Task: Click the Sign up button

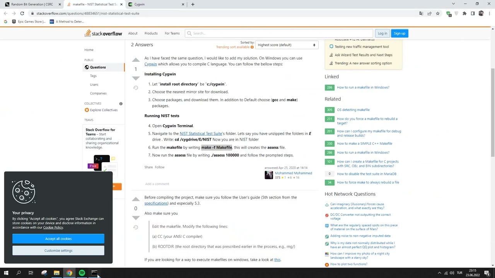Action: 399,33
